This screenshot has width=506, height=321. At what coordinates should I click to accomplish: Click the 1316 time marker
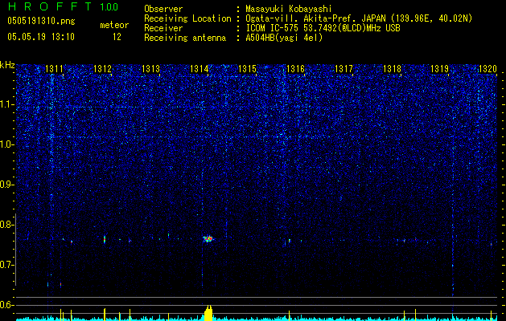[x=295, y=68]
